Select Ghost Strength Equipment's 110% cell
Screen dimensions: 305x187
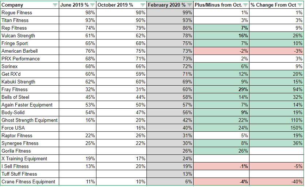(x=297, y=120)
